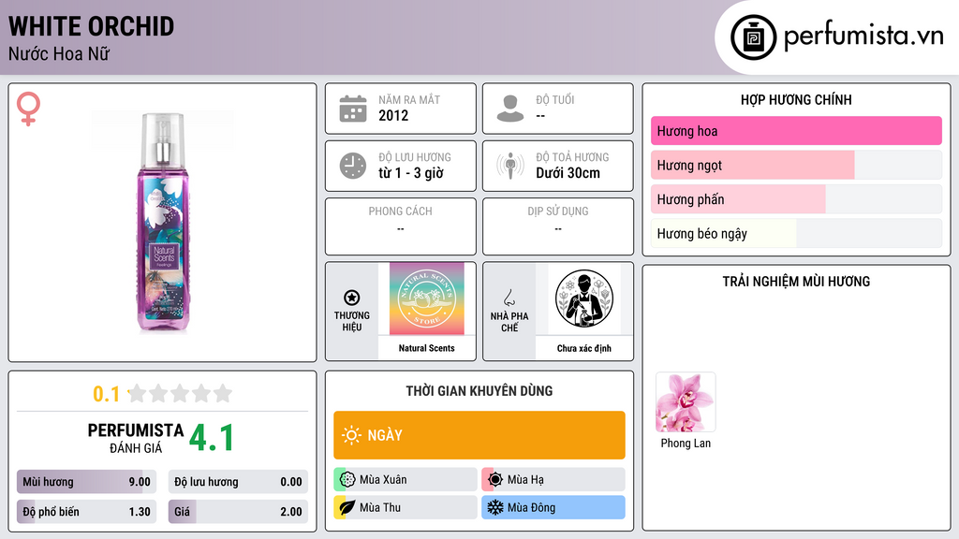Open the White Orchid bottle product image
This screenshot has height=539, width=959.
pyautogui.click(x=162, y=223)
